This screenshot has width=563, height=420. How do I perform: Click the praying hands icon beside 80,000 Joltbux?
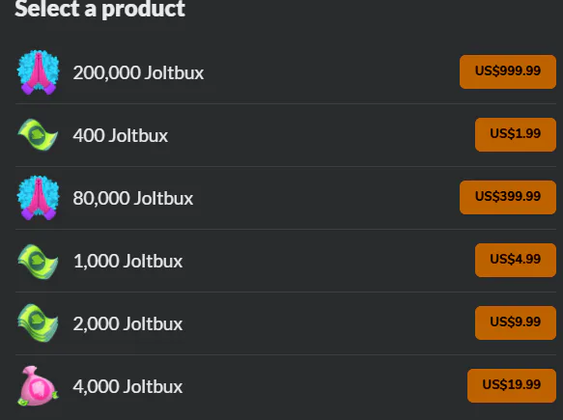click(x=38, y=198)
